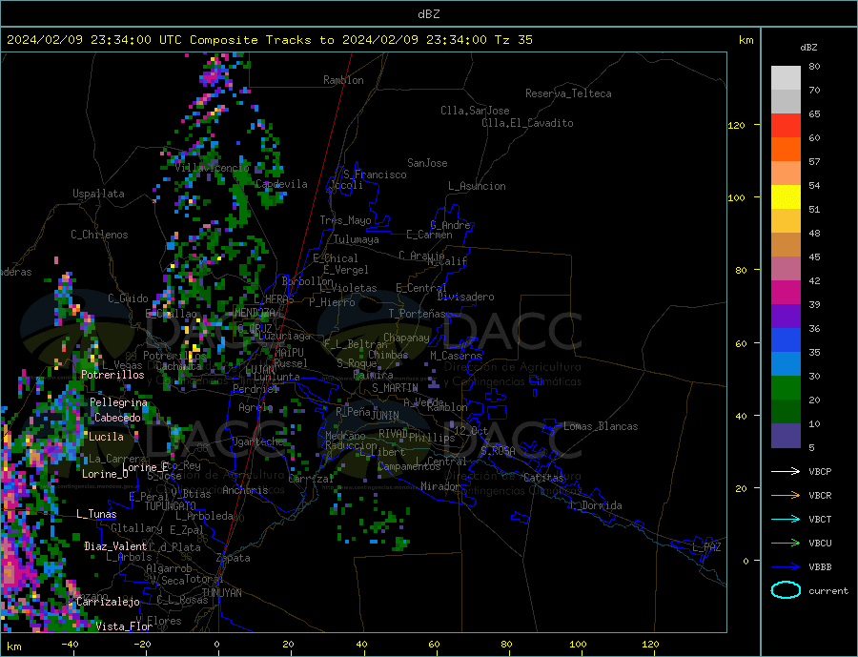Click the Vista_Flor place label

click(x=124, y=626)
